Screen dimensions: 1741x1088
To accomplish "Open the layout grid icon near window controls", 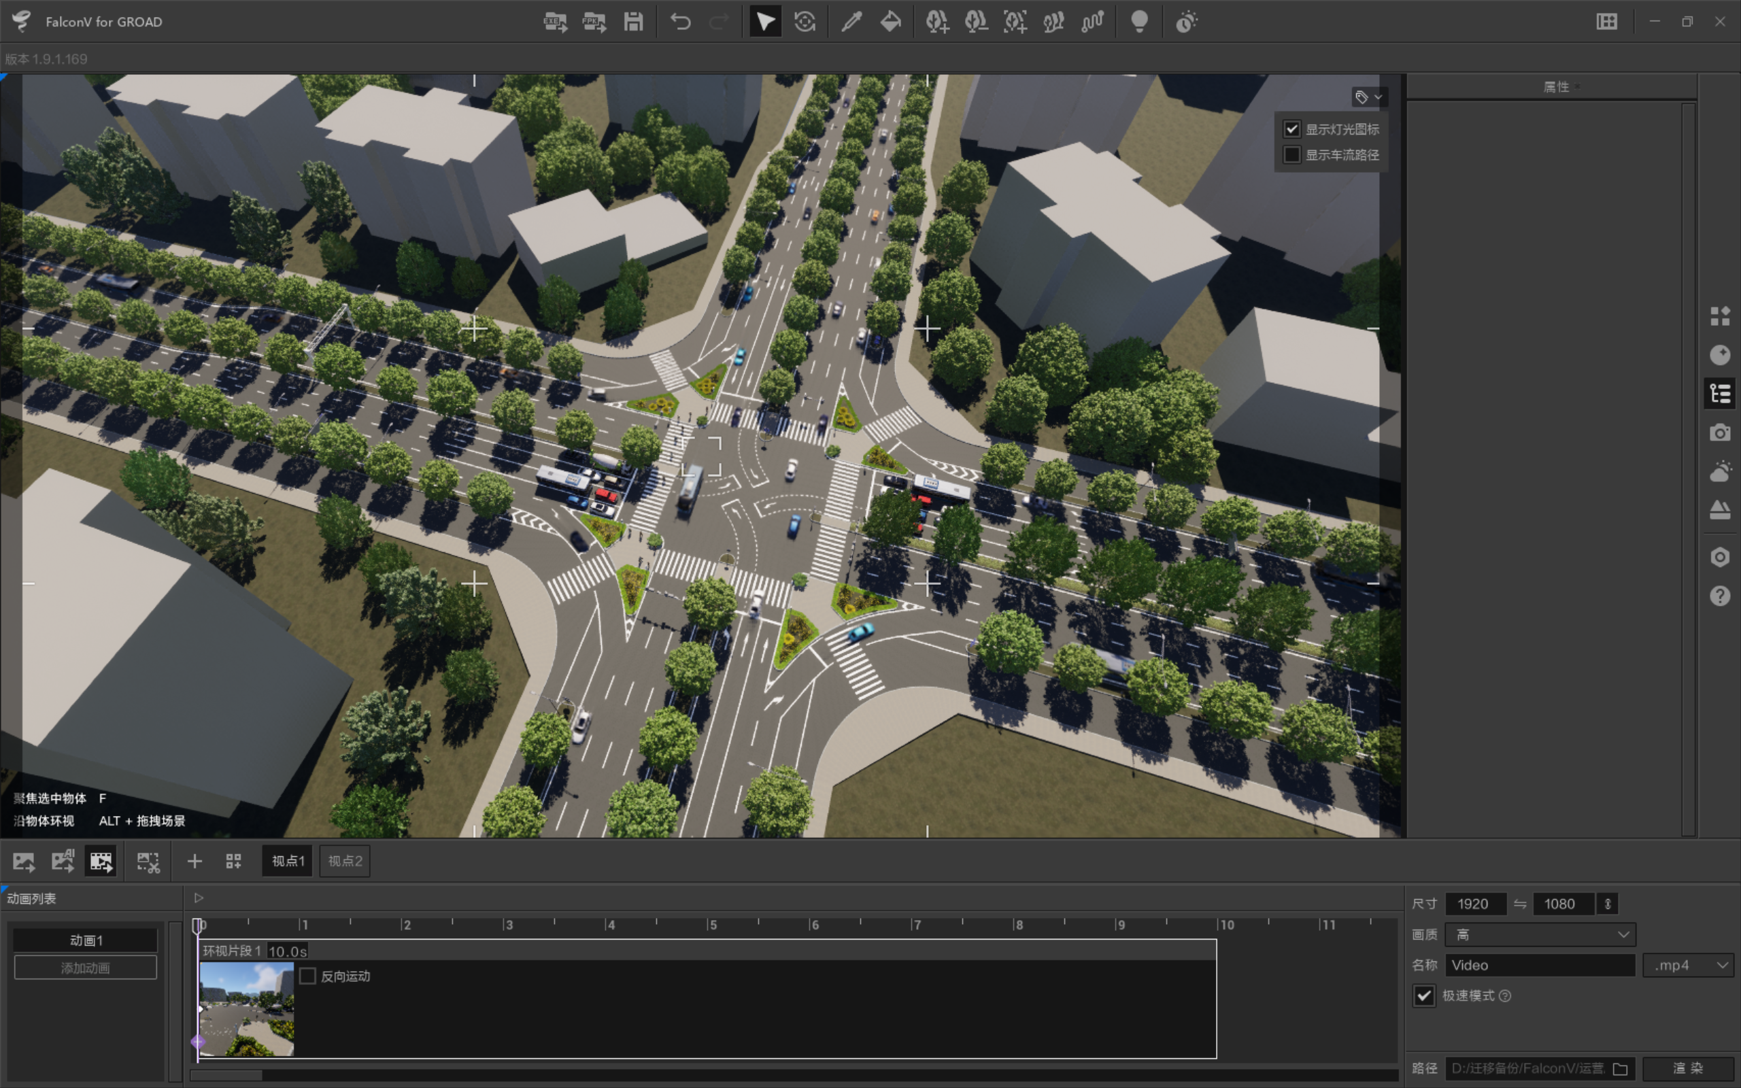I will [x=1606, y=22].
